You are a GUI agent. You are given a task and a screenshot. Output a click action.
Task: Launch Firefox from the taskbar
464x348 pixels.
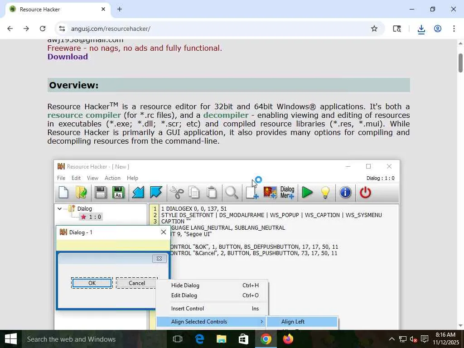coord(288,339)
